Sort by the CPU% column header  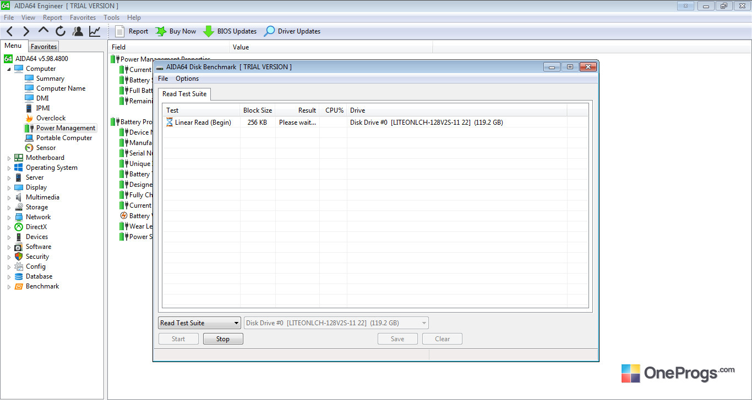[x=334, y=110]
